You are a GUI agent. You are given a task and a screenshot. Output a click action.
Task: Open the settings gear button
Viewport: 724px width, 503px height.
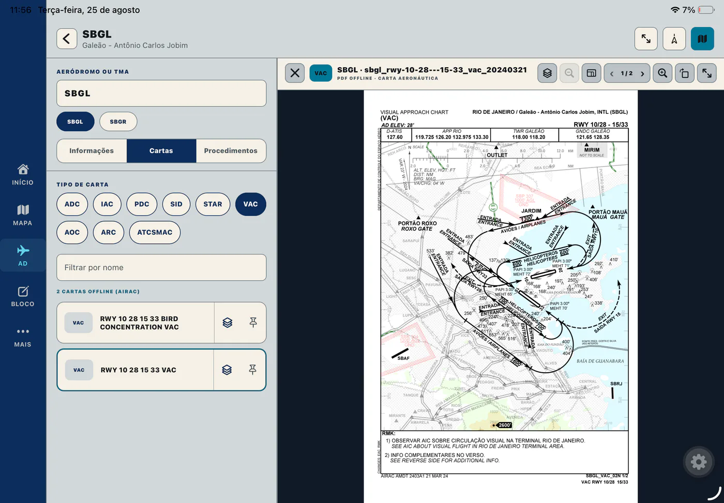pos(699,461)
